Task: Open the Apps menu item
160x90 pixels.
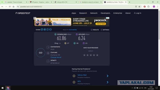Action: (74, 13)
